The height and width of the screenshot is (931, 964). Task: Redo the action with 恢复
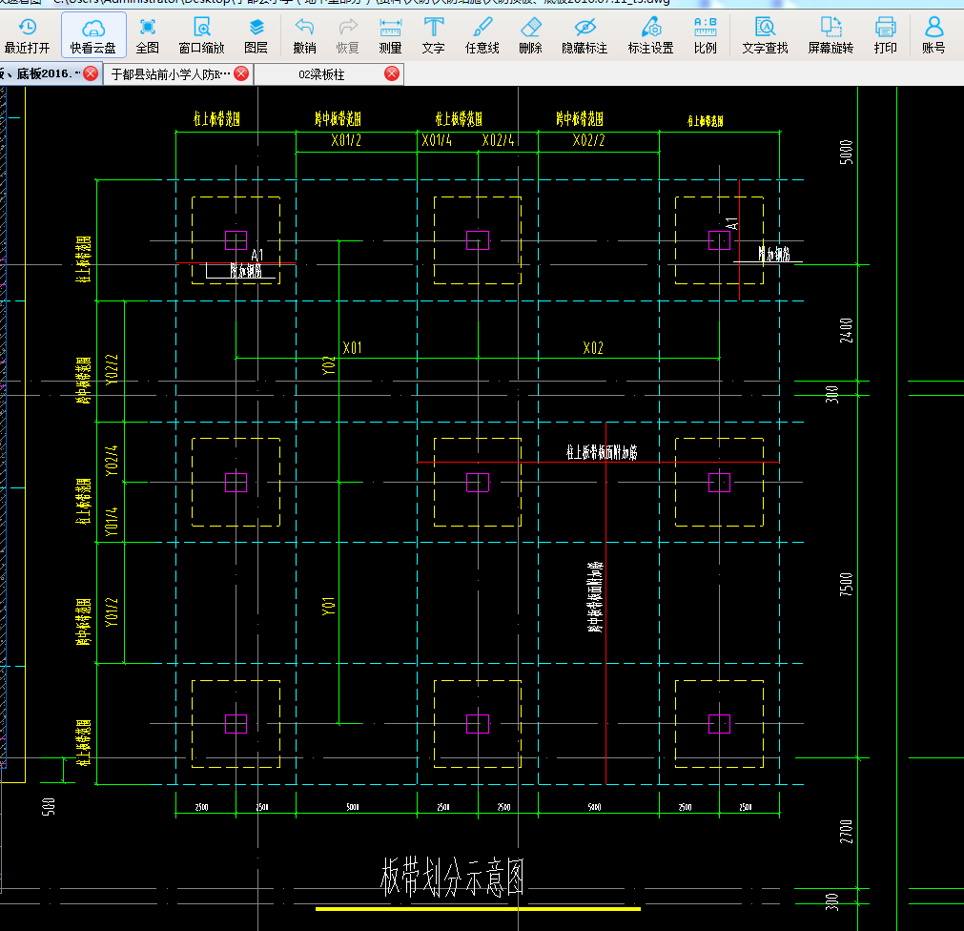point(348,35)
